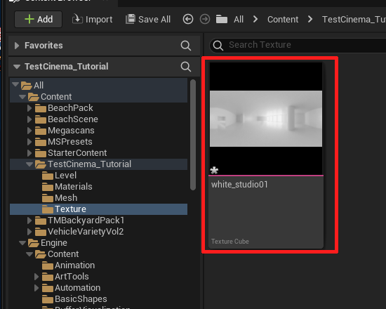Open the chevron after Content breadcrumb

coord(310,19)
